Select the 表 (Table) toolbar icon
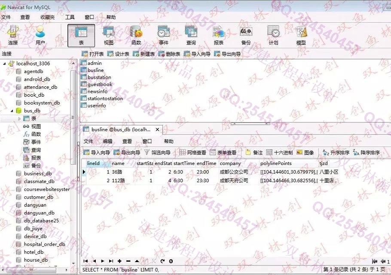This screenshot has height=275, width=391. (81, 35)
